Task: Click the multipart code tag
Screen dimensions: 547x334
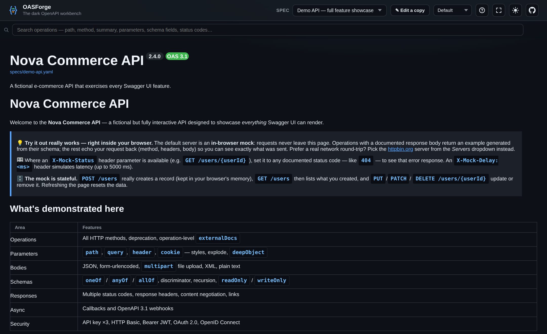Action: tap(159, 266)
